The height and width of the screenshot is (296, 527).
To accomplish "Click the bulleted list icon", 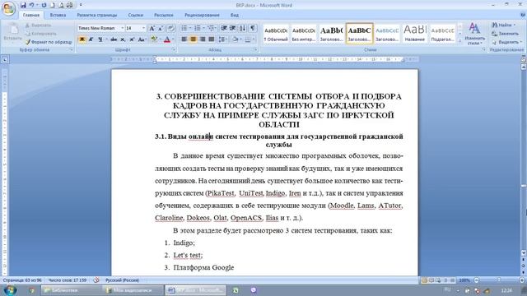I will coord(184,28).
